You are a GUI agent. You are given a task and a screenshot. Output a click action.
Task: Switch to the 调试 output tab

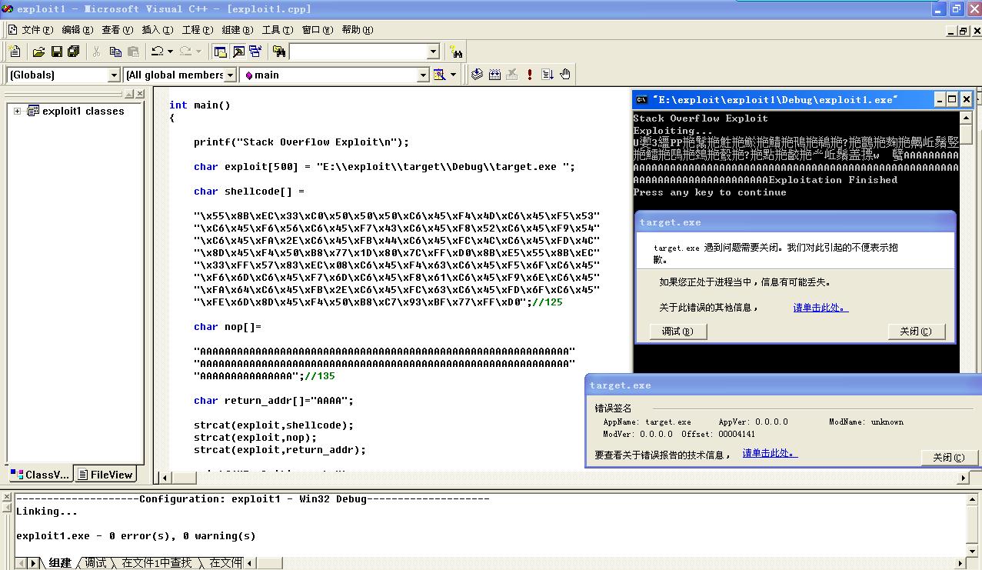point(95,563)
